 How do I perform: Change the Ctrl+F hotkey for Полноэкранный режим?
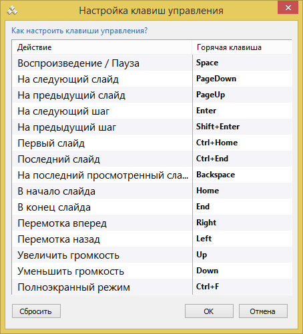tap(242, 287)
